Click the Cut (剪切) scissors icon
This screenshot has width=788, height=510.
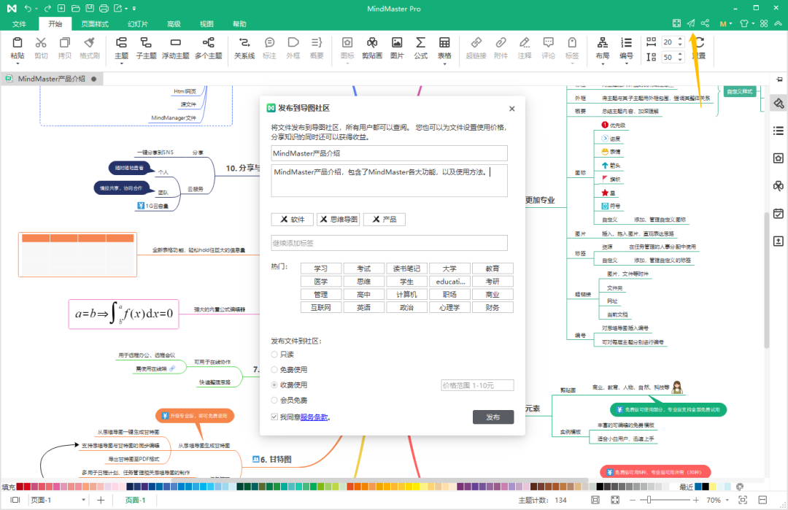[x=41, y=43]
